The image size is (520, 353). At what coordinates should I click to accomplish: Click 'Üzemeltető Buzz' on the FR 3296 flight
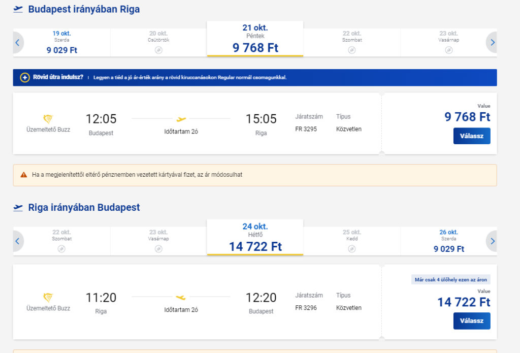tap(48, 308)
